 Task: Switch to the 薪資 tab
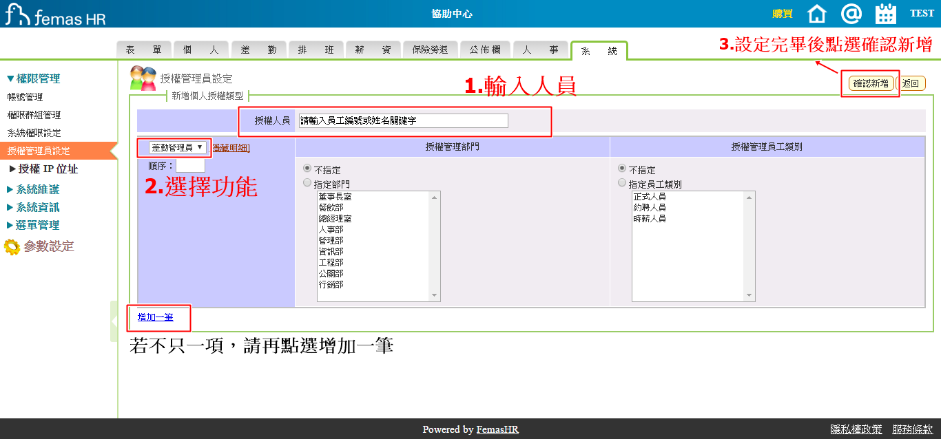point(373,50)
